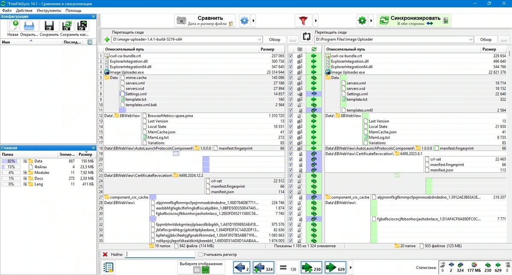Click sync direction arrow for Settings.xml row

[314, 94]
